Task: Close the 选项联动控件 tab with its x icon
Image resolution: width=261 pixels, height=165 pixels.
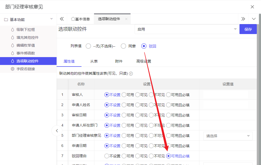Action: [126, 19]
